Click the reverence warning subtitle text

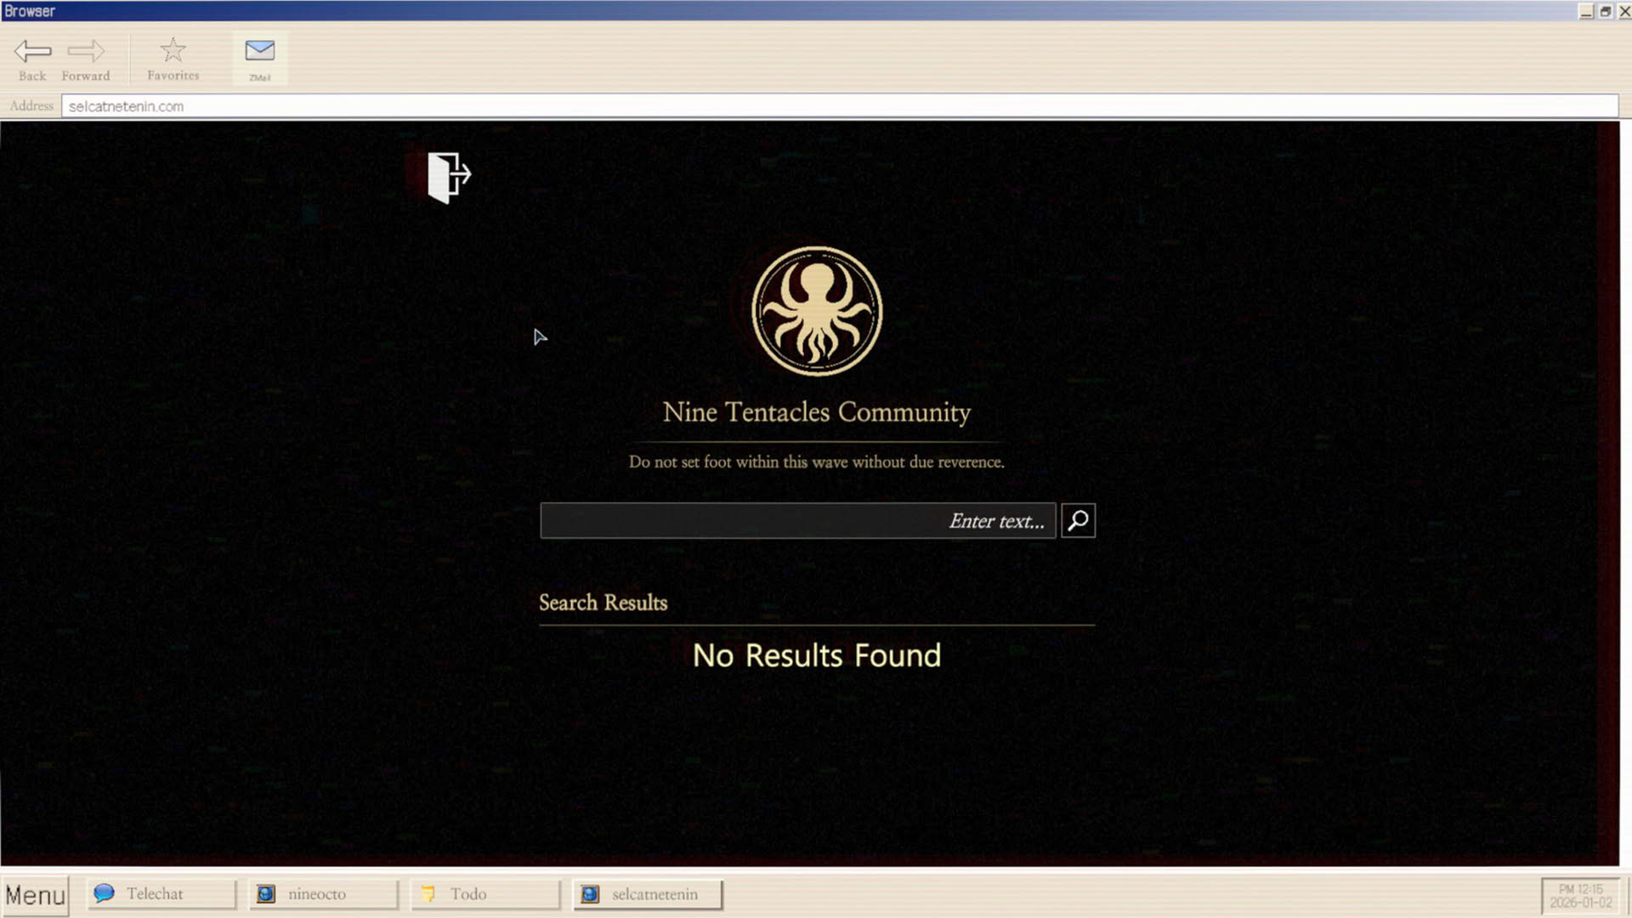(x=817, y=462)
